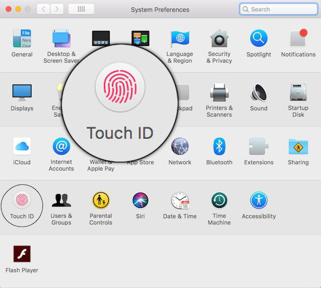Open the Dock preferences icon
This screenshot has height=288, width=321.
click(101, 38)
